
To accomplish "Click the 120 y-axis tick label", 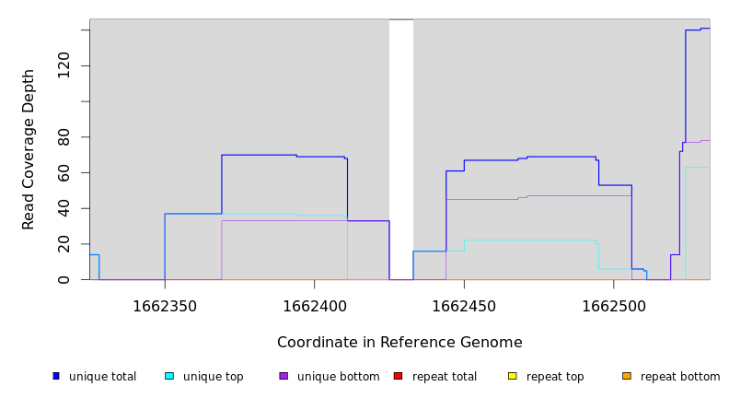I will [64, 65].
